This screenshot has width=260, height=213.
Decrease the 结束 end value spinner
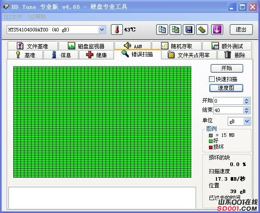246,112
